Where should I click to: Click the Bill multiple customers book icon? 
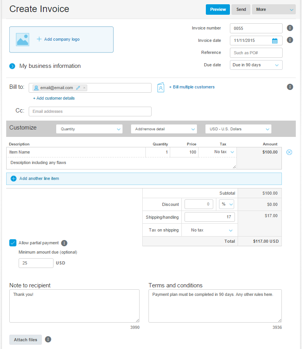[x=161, y=87]
